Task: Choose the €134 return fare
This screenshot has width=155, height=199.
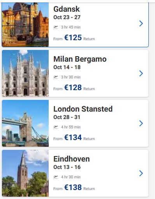Action: (73, 137)
